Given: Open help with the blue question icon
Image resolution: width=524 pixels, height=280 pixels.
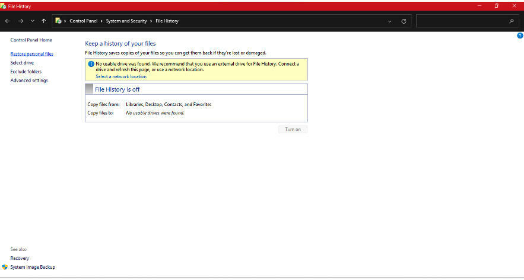Looking at the screenshot, I should coord(520,36).
